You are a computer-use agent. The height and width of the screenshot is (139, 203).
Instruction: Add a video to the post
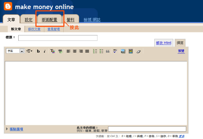(131, 51)
